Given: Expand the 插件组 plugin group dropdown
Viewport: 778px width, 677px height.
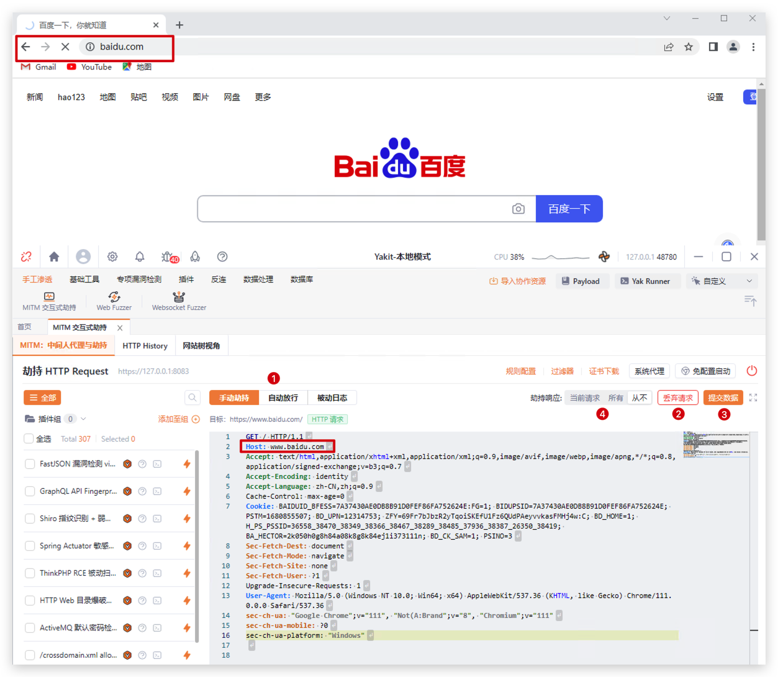Looking at the screenshot, I should coord(83,419).
